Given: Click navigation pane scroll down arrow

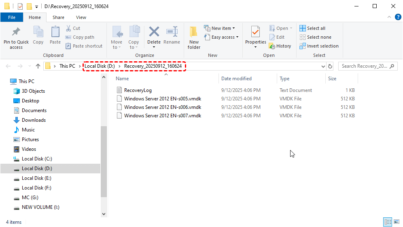Looking at the screenshot, I should (x=104, y=214).
